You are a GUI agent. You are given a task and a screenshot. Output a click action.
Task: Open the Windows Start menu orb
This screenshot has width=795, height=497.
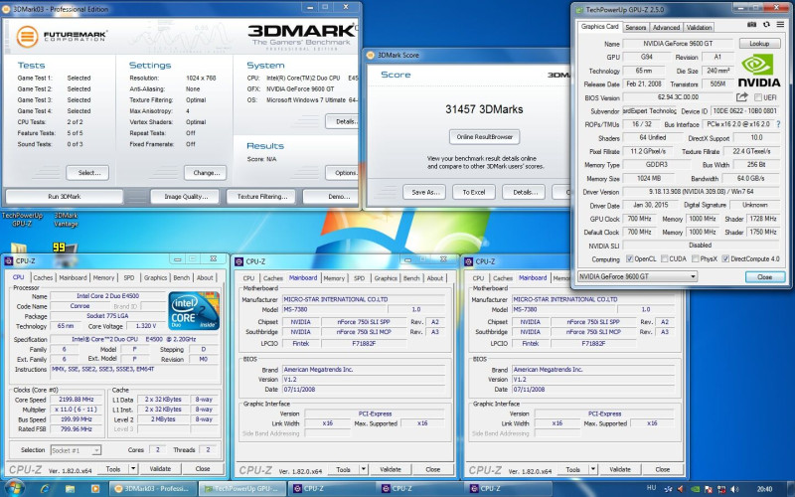(x=14, y=488)
